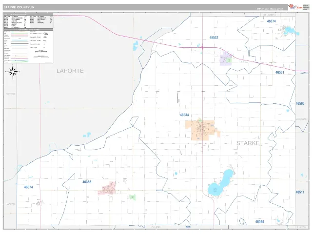Select ZIP code label 46563

(300, 103)
